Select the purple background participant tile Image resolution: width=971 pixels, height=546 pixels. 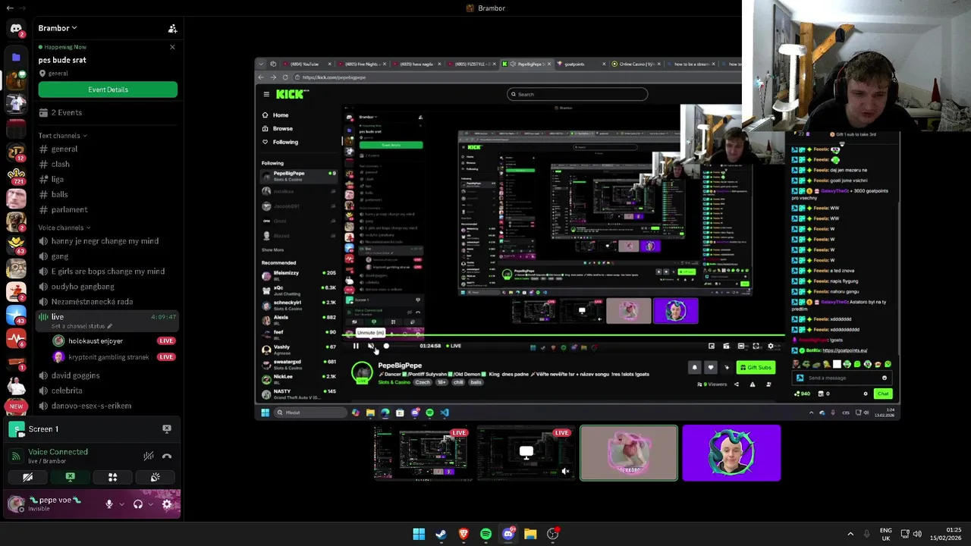(731, 453)
